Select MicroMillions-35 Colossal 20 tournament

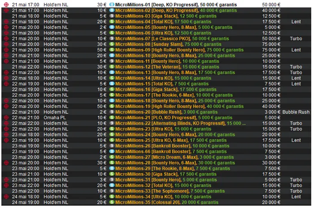coord(167,202)
